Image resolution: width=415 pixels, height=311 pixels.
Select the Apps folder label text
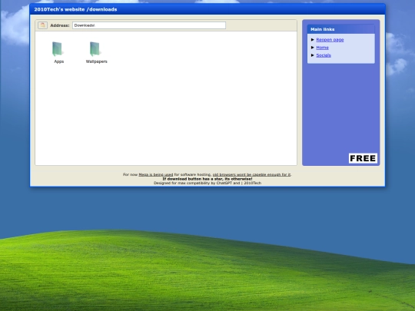click(58, 61)
